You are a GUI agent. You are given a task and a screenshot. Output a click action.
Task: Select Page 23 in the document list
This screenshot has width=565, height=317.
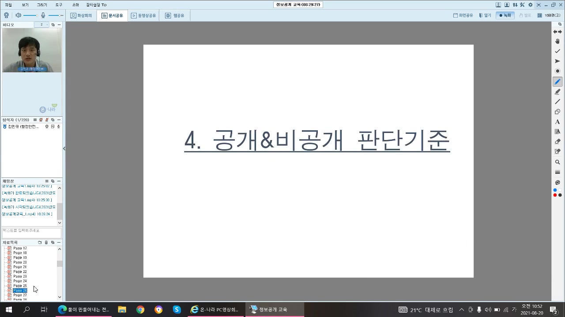click(20, 276)
